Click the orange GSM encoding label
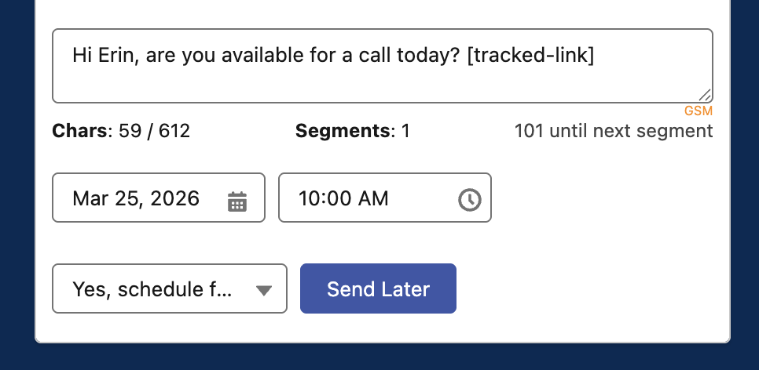This screenshot has width=759, height=370. [698, 111]
